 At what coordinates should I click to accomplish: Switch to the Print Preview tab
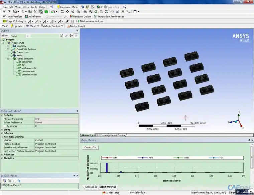pyautogui.click(x=102, y=135)
